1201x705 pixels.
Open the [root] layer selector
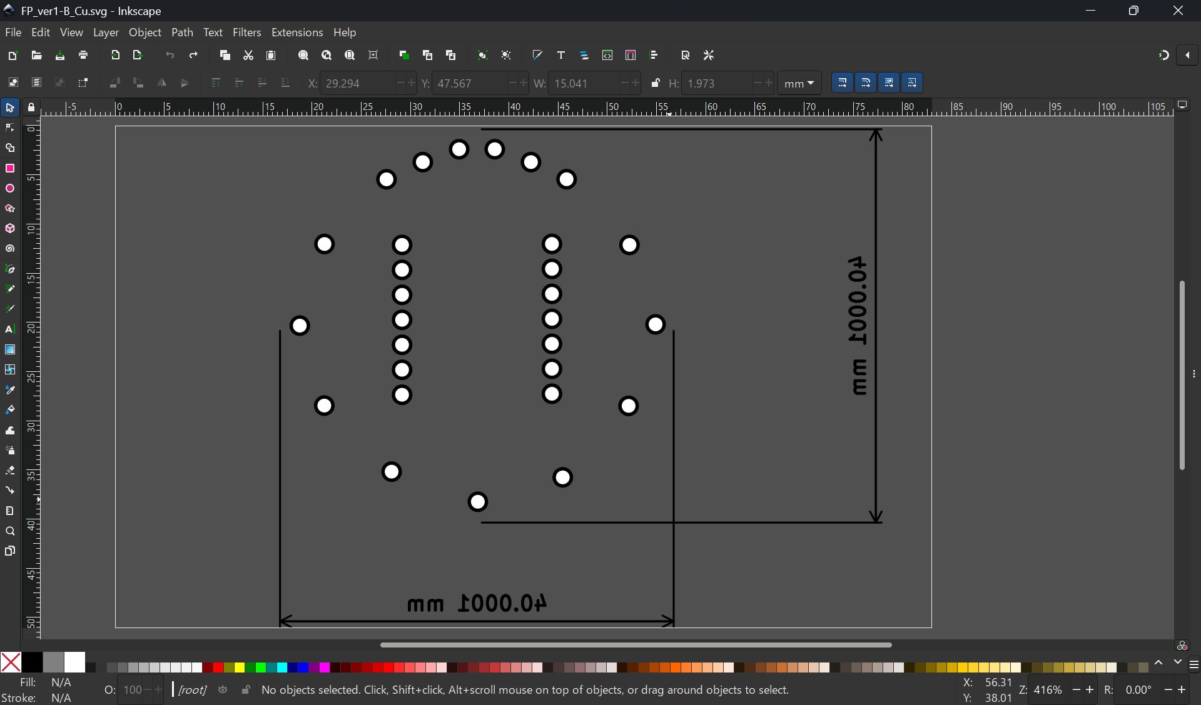click(192, 690)
